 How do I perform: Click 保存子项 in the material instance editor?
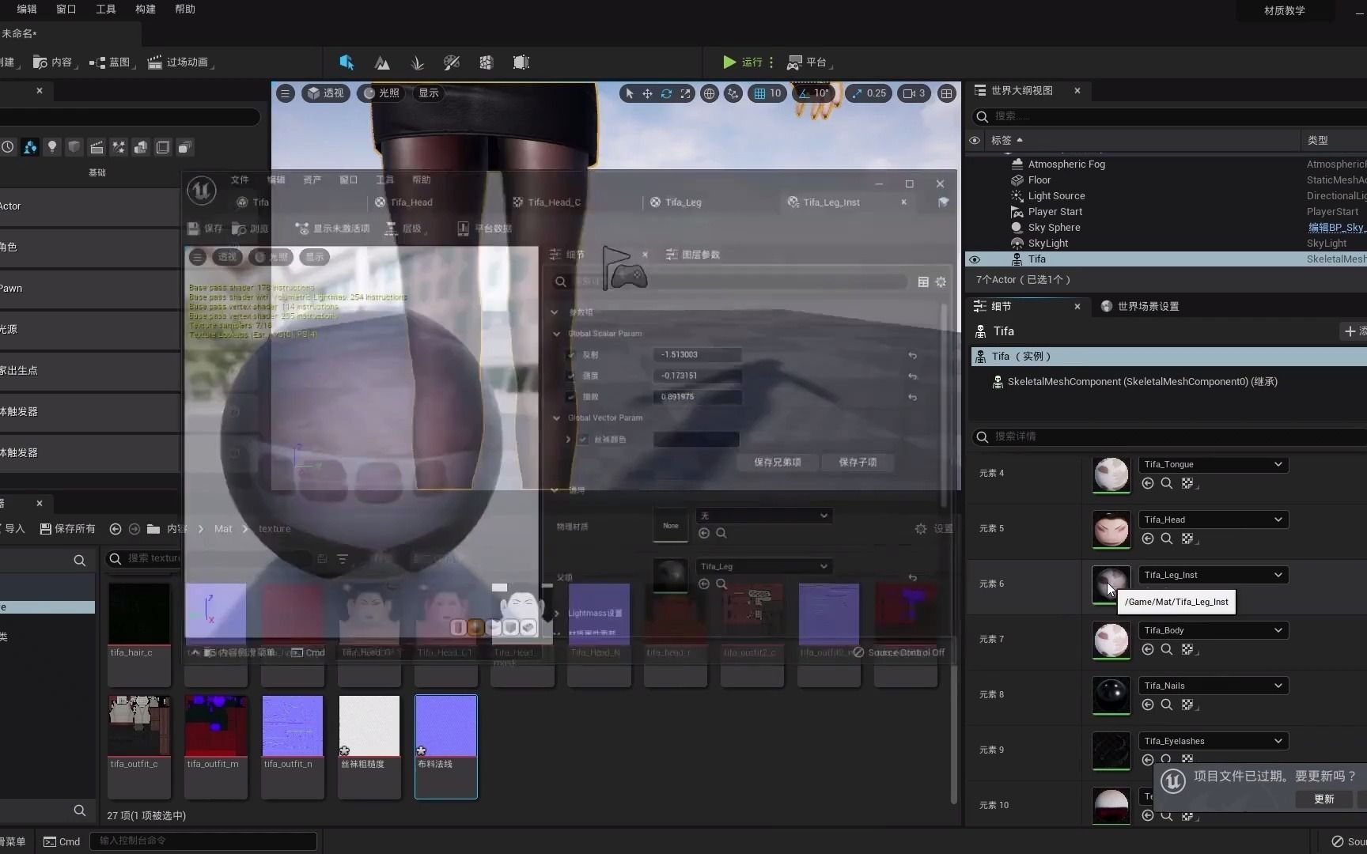[858, 462]
